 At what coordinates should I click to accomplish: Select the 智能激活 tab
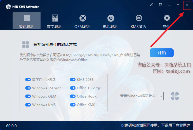[x=27, y=21]
